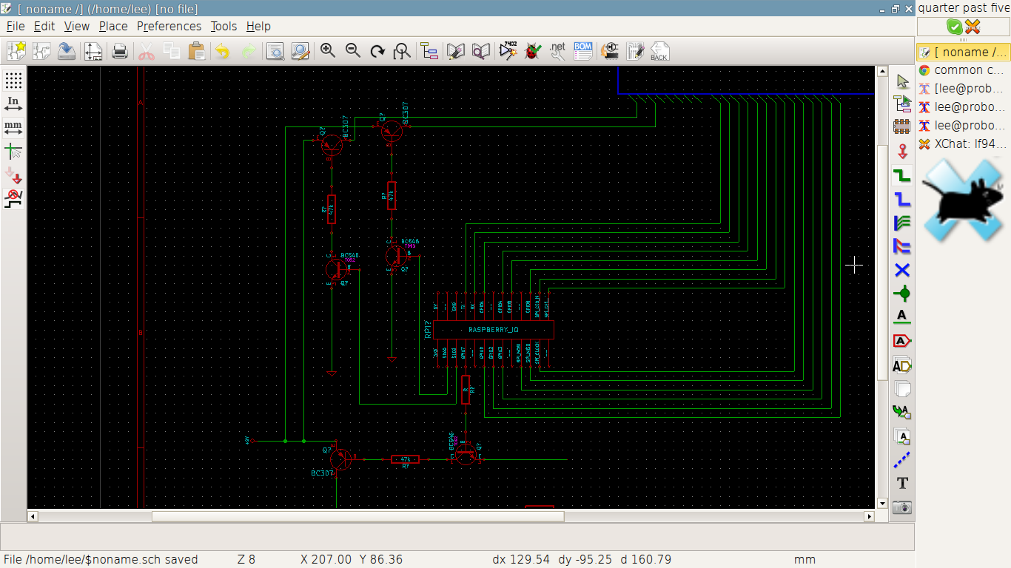Generate netlist with .net icon

[x=557, y=51]
